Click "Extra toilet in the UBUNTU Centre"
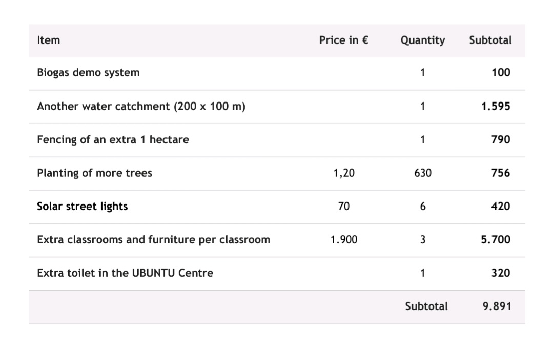553x349 pixels. [x=125, y=273]
